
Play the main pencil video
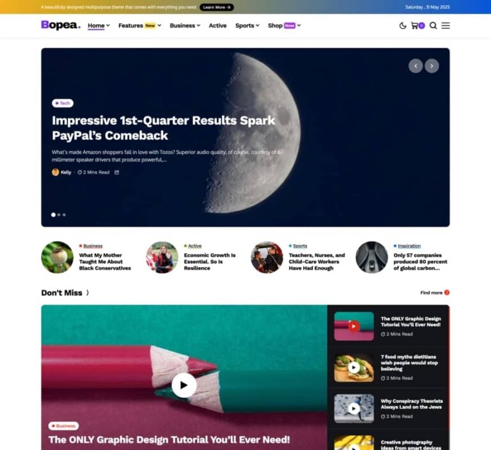point(184,385)
